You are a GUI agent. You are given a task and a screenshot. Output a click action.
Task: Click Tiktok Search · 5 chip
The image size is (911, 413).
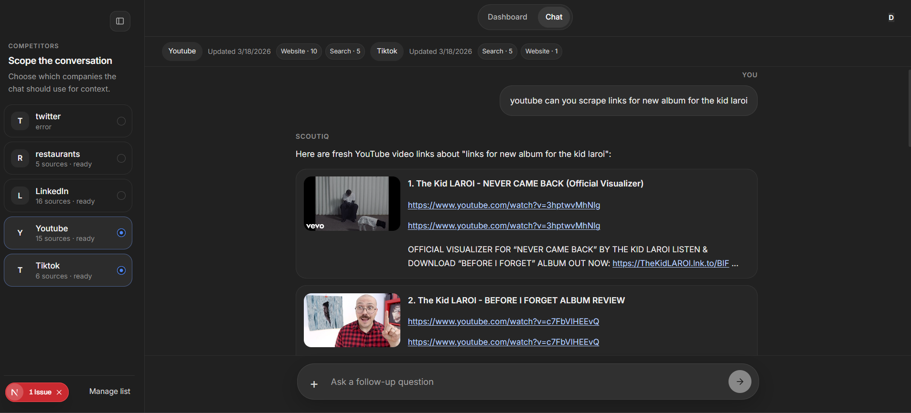pyautogui.click(x=497, y=52)
